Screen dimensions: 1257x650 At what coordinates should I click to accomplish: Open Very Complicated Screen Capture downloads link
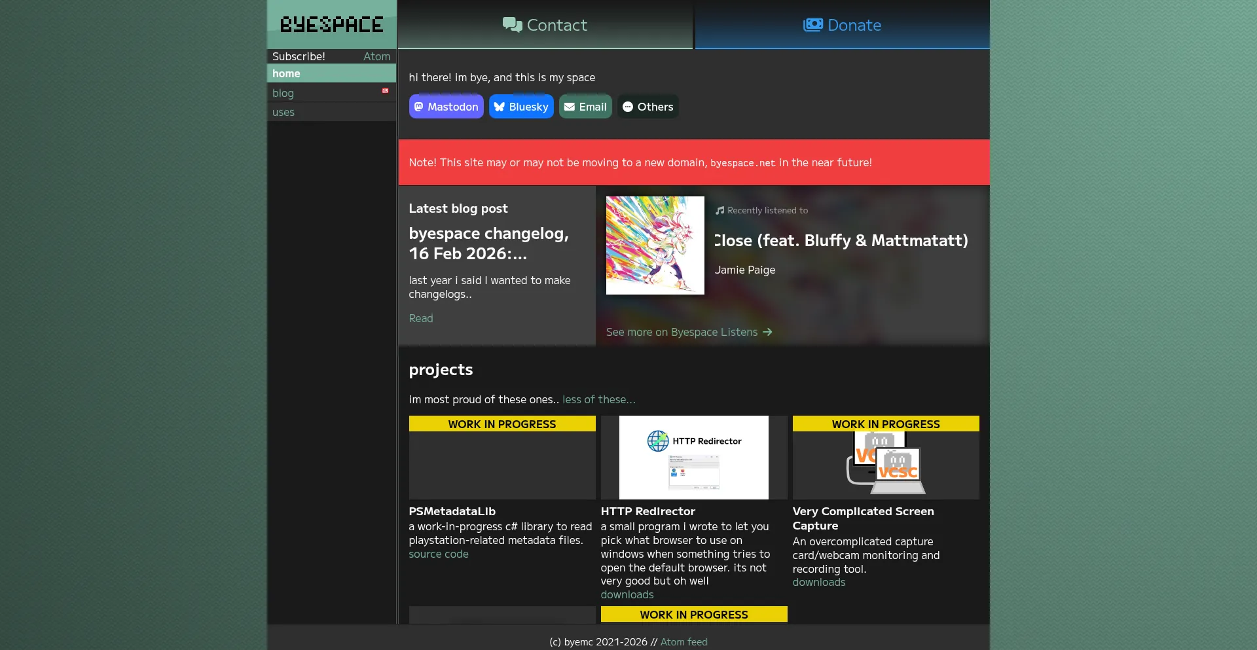coord(819,582)
